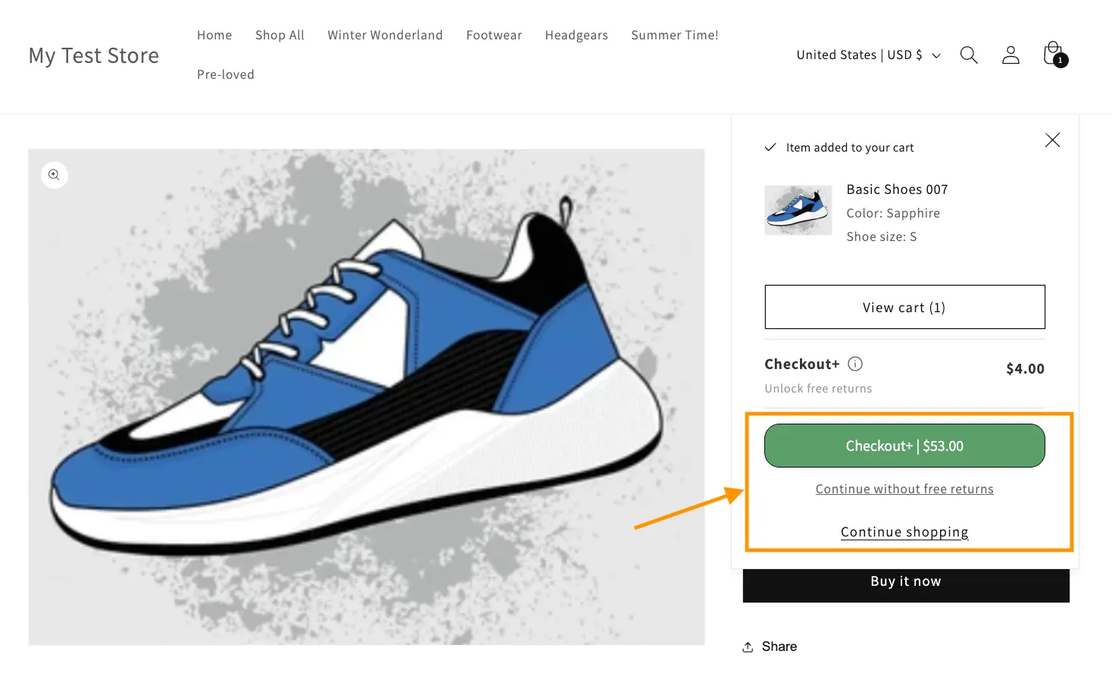Click the zoom image magnifier icon
The width and height of the screenshot is (1112, 679).
pos(55,175)
